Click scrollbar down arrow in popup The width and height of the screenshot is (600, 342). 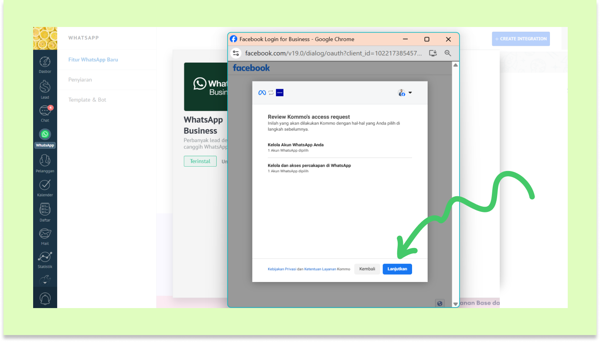pos(456,304)
